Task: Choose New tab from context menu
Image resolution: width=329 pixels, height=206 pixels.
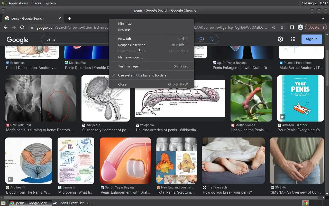Action: click(x=151, y=39)
